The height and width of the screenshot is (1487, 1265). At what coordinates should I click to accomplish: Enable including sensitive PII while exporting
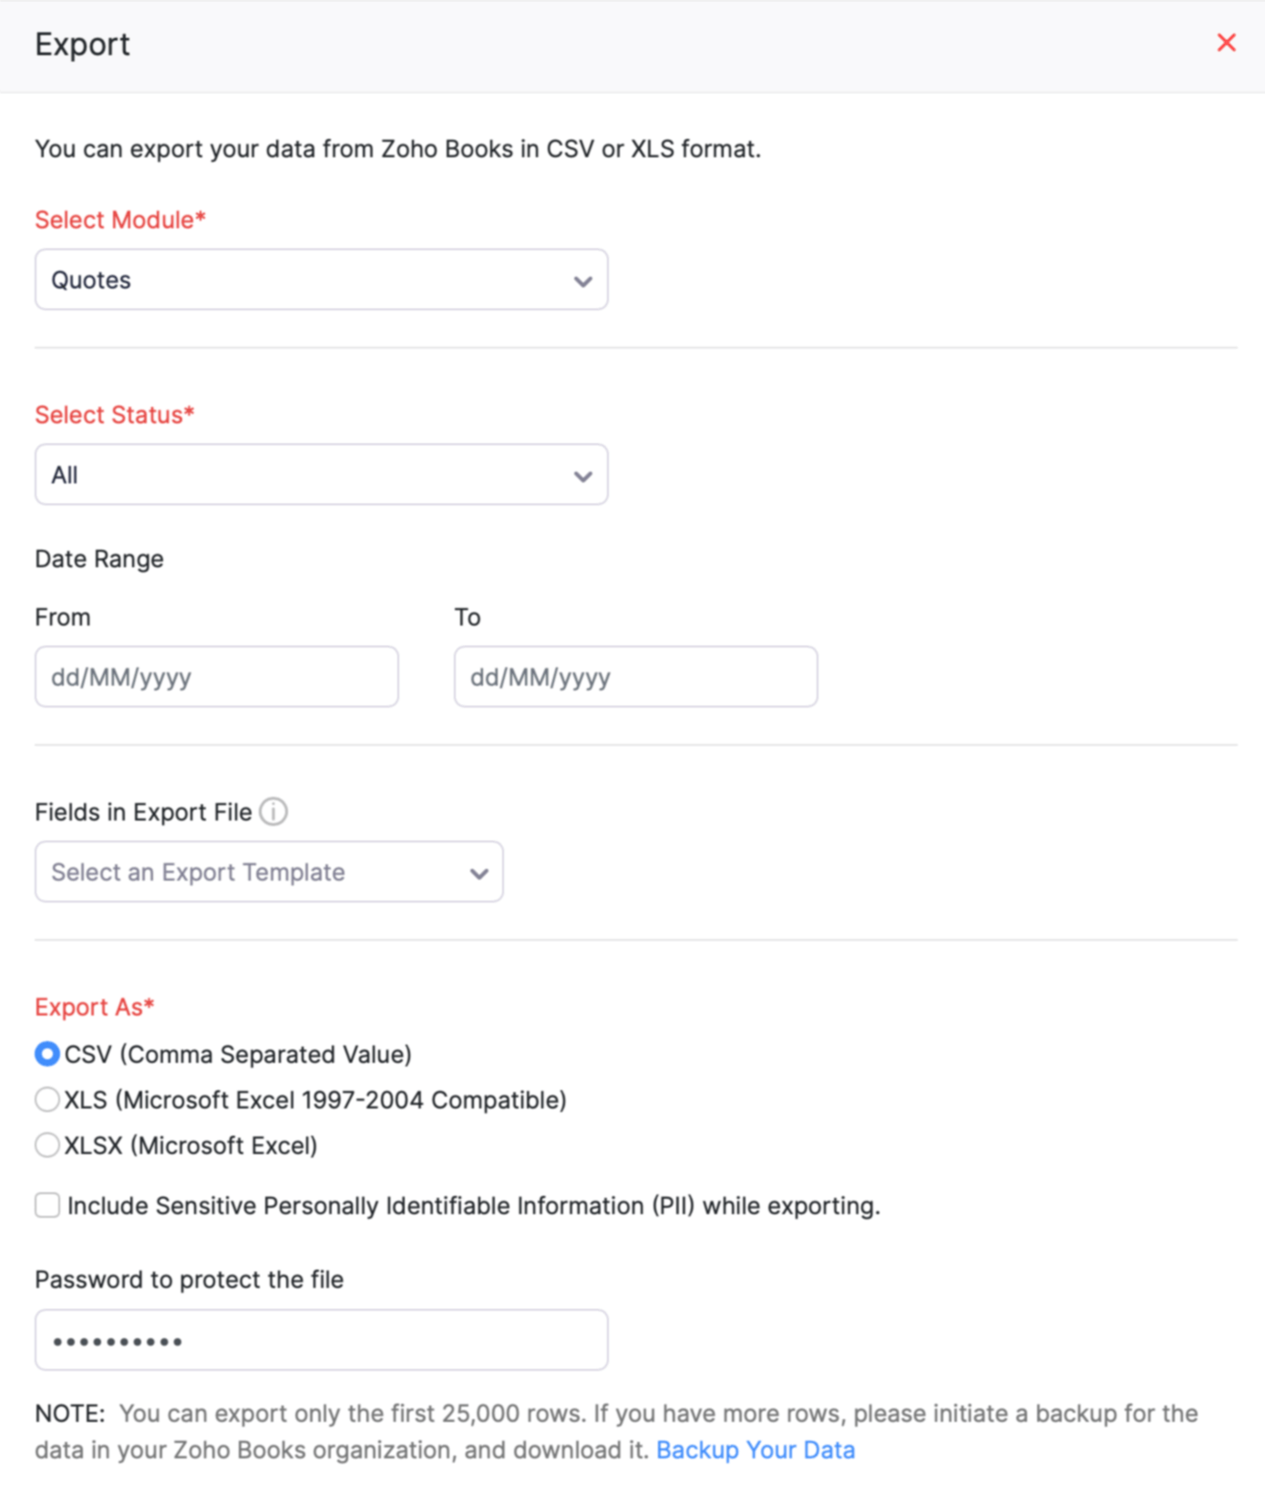46,1205
